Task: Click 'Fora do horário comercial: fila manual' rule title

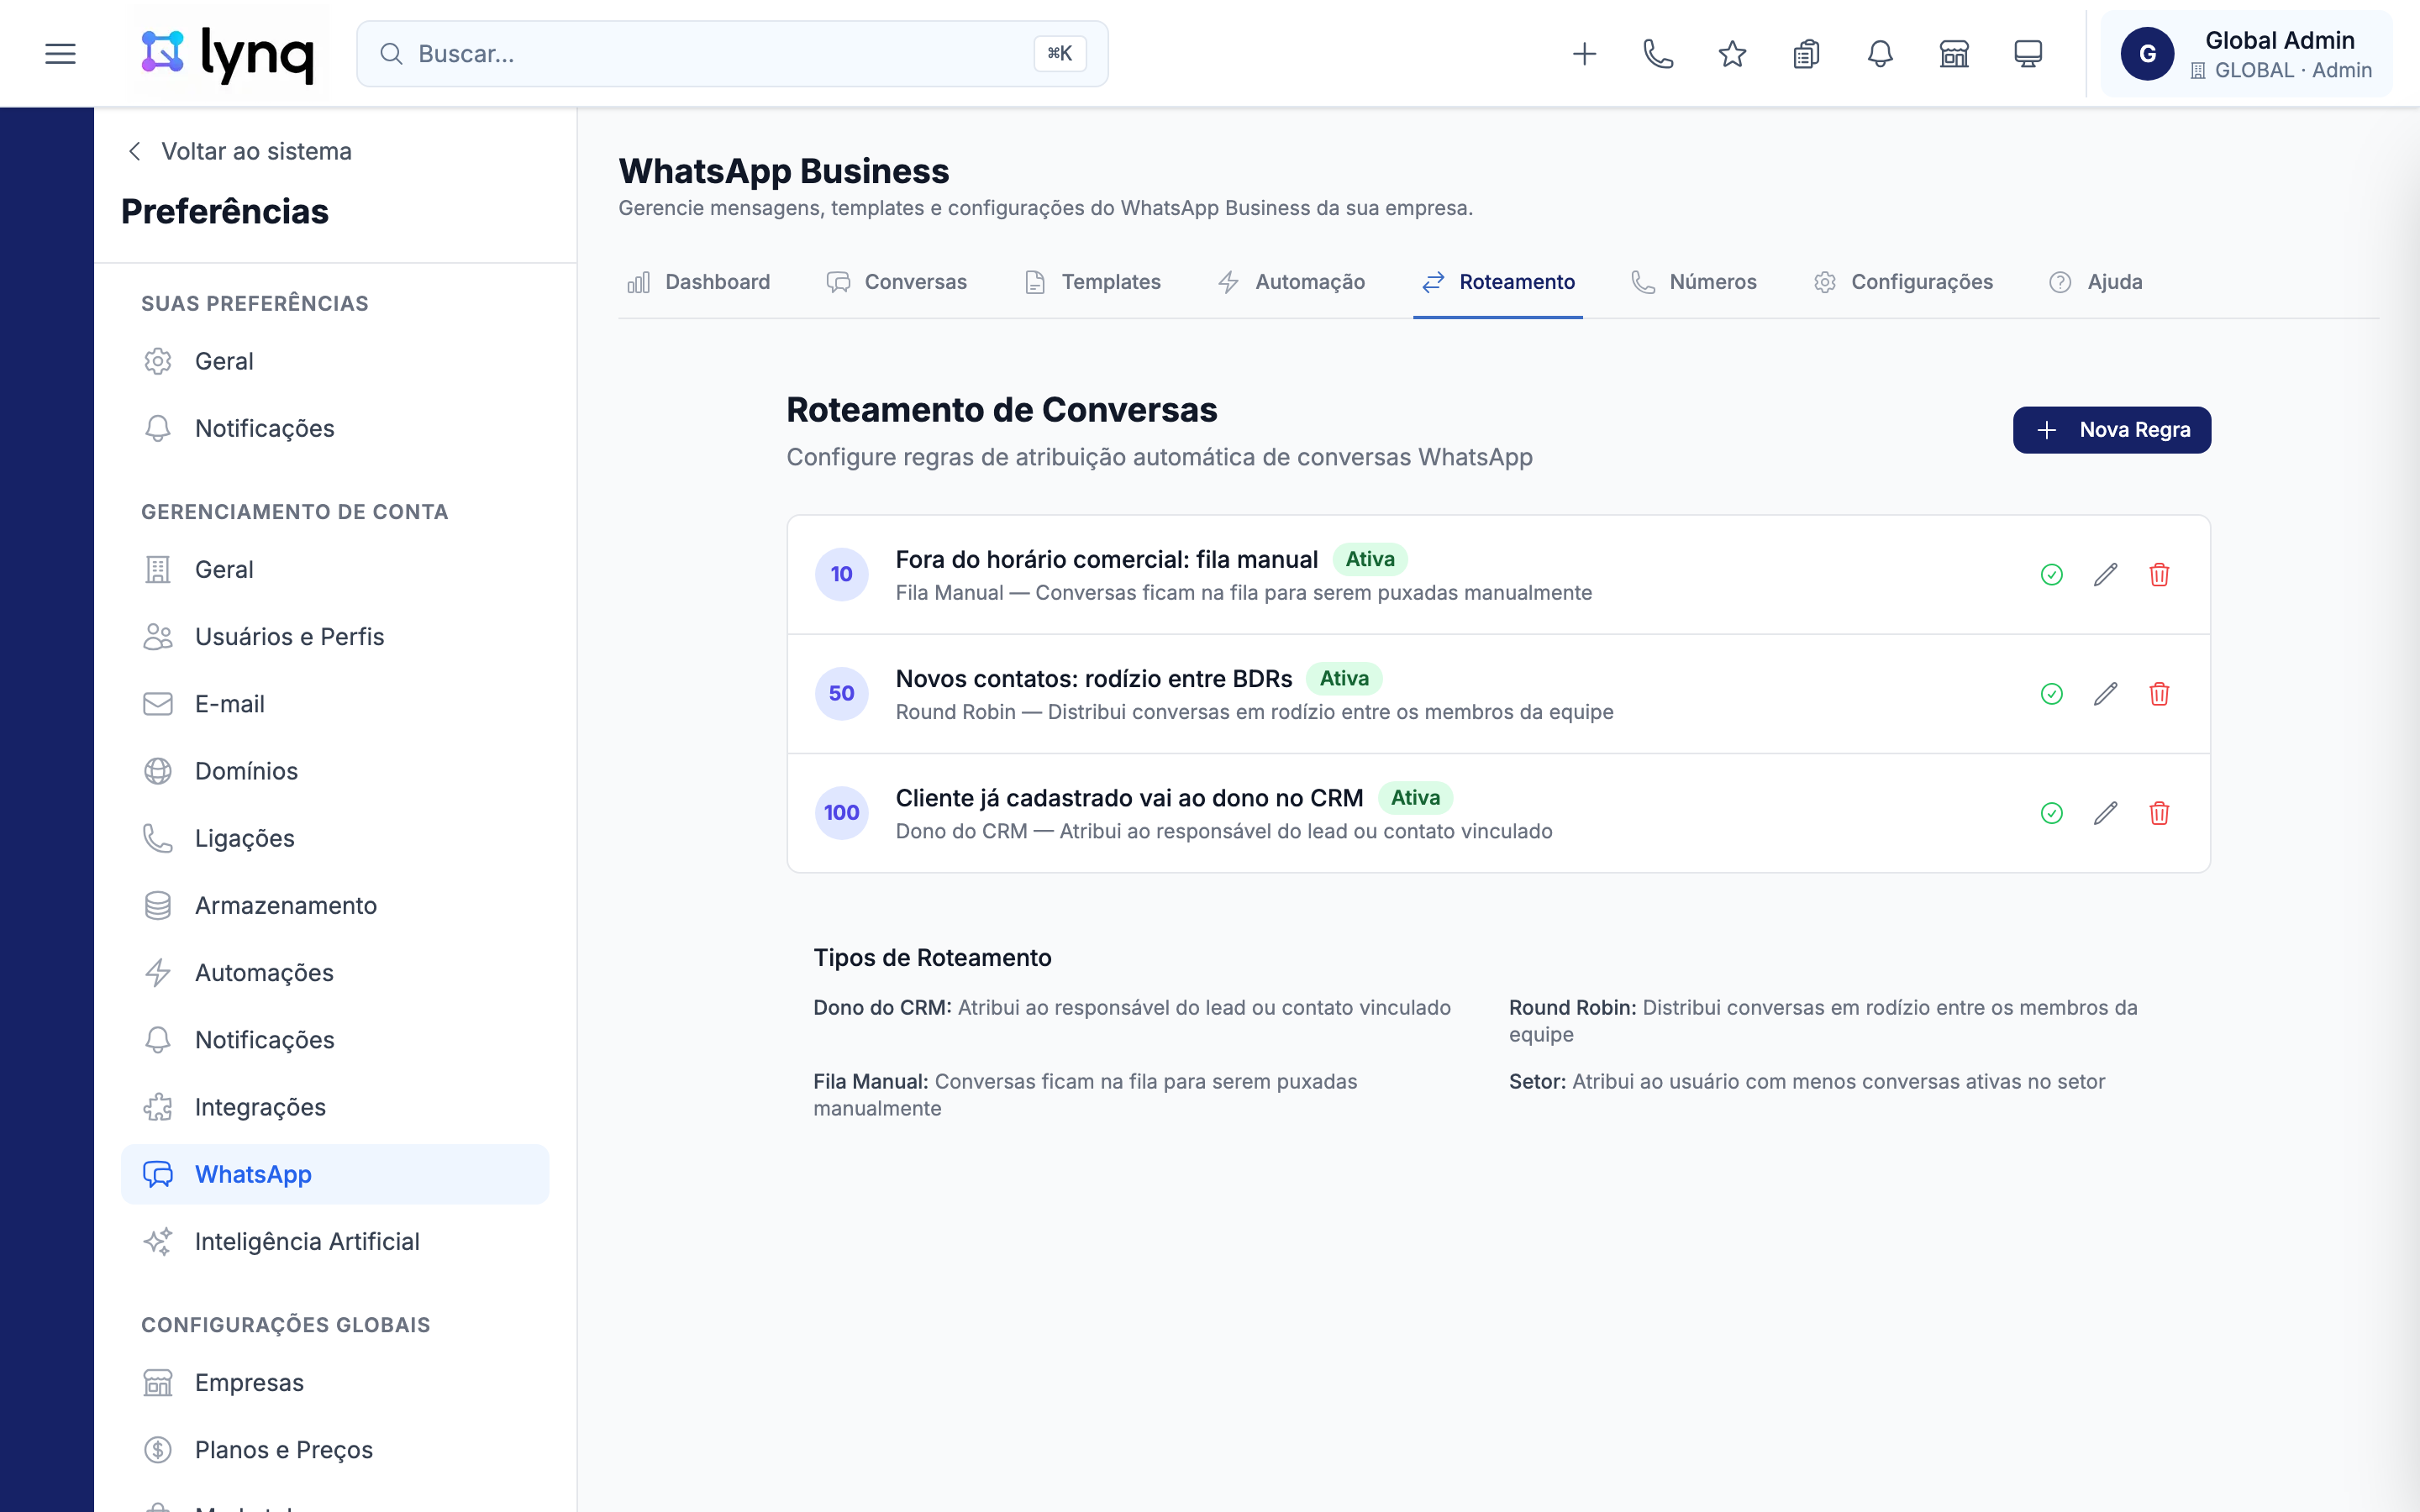Action: coord(1106,559)
